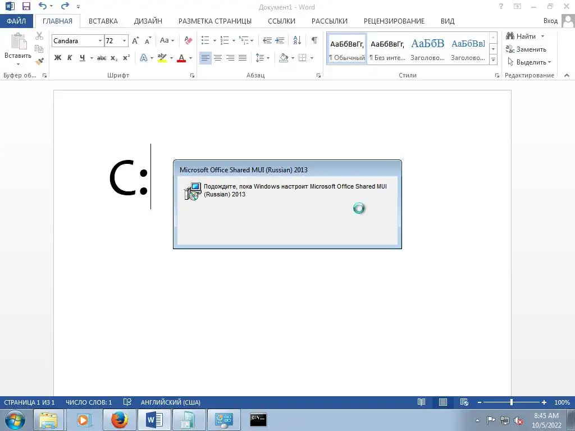The width and height of the screenshot is (575, 431).
Task: Switch to the ССЫЛКИ tab
Action: (x=281, y=21)
